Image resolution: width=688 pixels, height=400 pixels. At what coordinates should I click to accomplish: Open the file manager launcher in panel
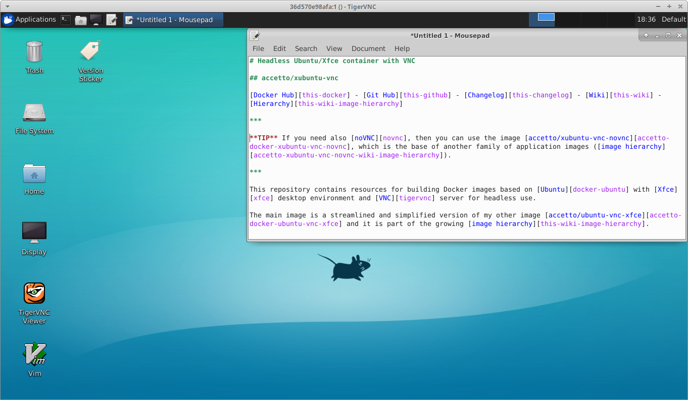tap(81, 20)
